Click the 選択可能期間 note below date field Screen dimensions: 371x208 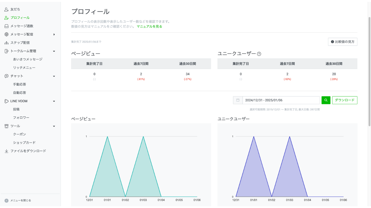coord(285,110)
